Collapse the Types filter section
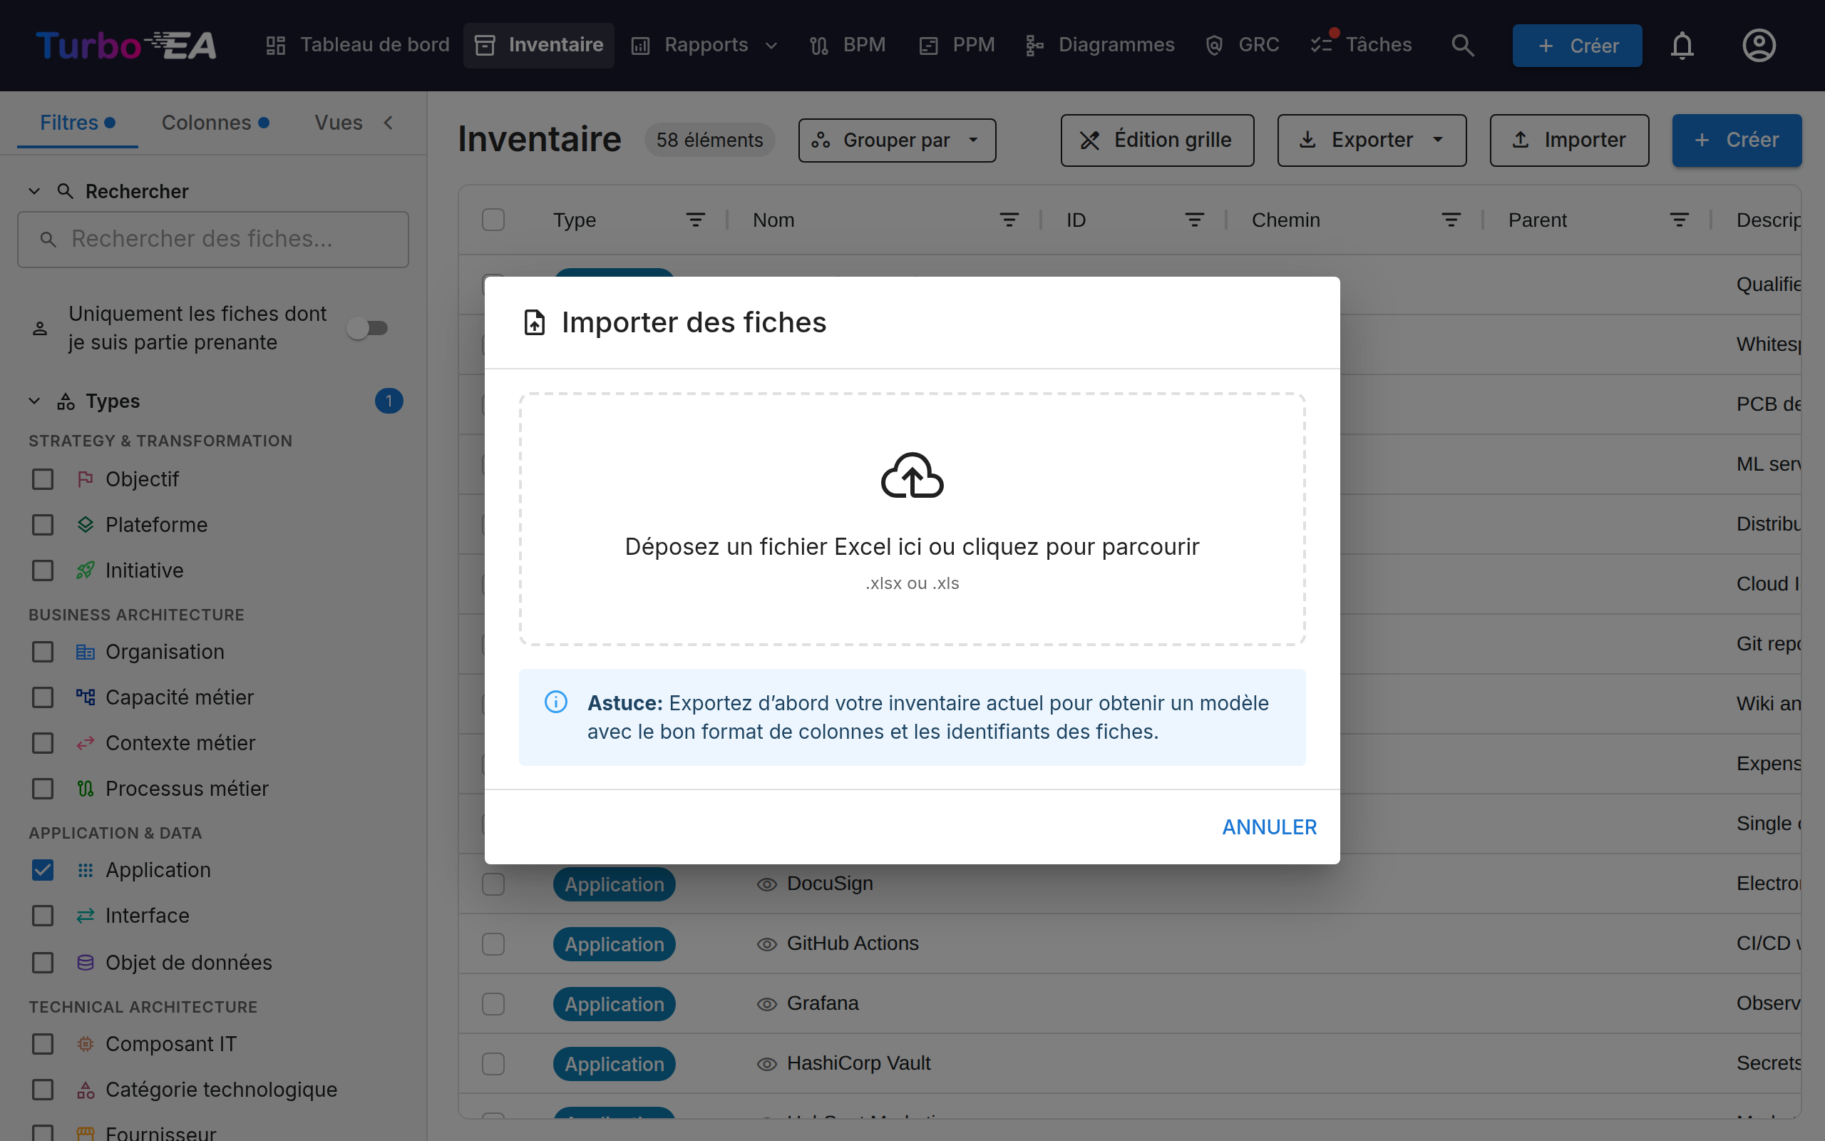This screenshot has height=1141, width=1825. click(35, 401)
